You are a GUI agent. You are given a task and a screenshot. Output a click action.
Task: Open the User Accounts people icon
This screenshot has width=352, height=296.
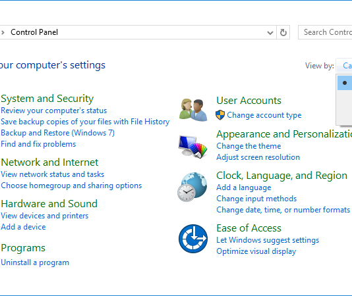point(193,110)
